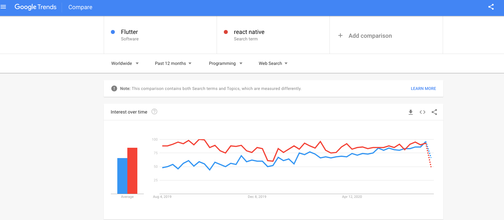Click the Average label under bars
This screenshot has width=504, height=220.
click(127, 197)
